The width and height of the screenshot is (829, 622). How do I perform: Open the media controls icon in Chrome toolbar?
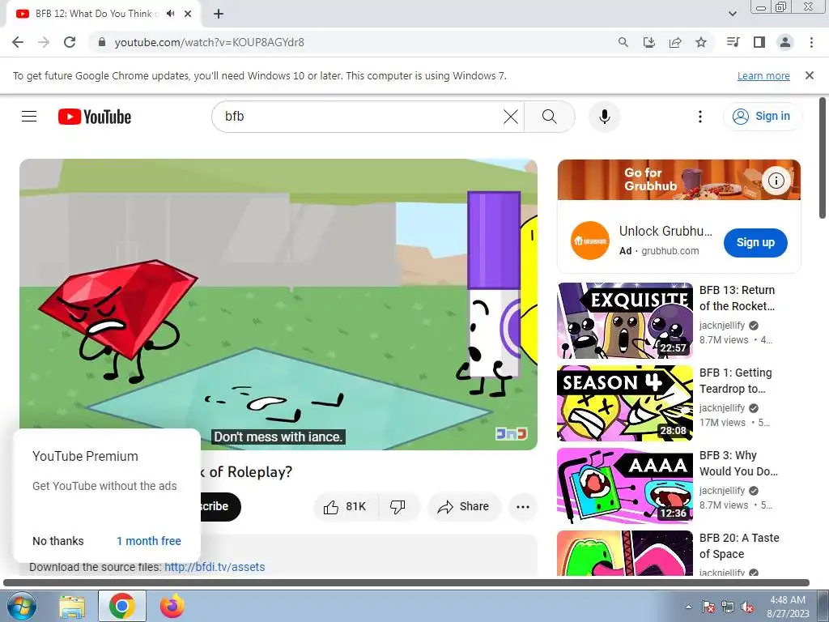733,42
